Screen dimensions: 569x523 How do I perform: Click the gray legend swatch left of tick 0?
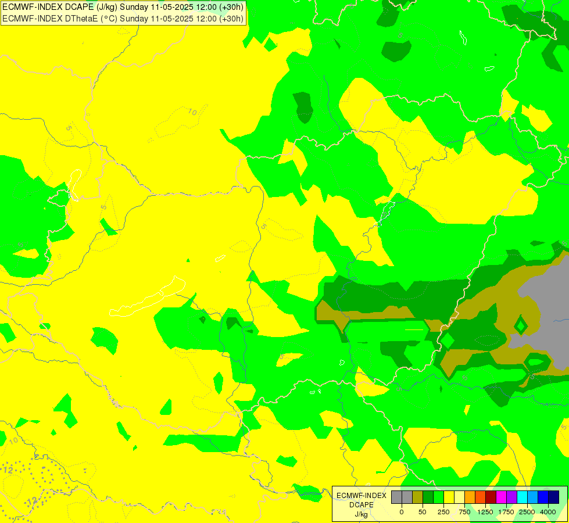click(x=396, y=497)
